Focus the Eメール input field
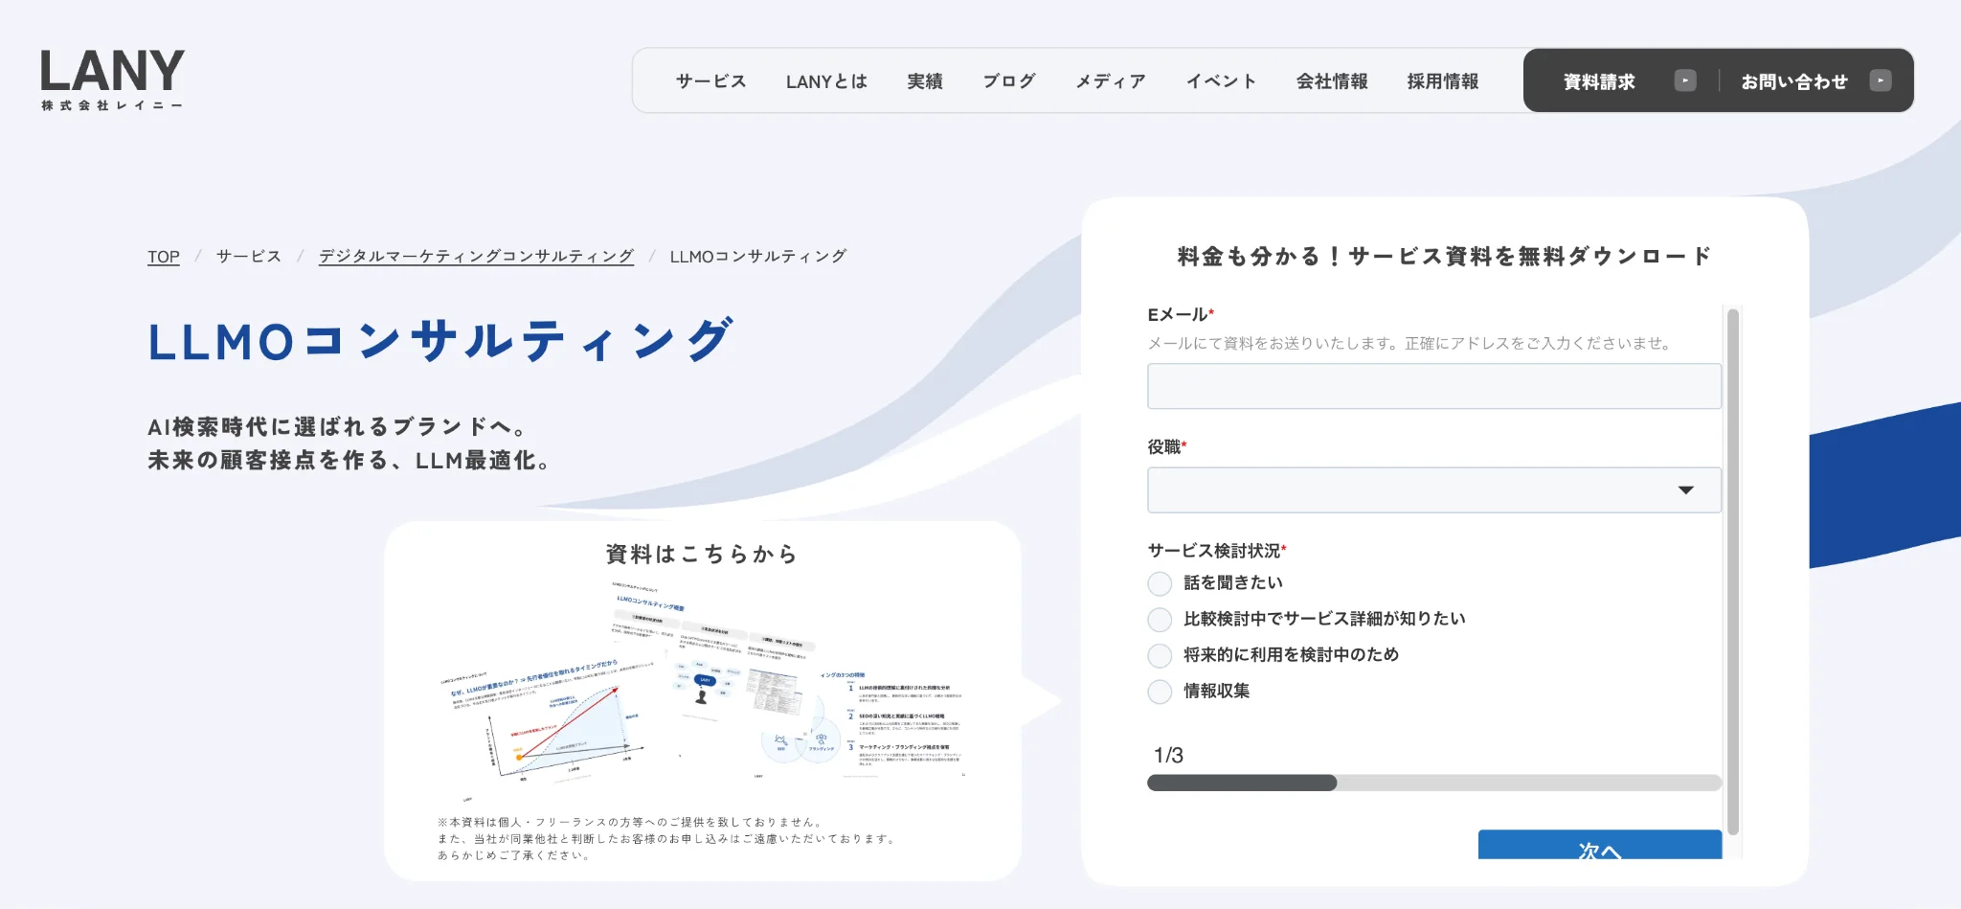Image resolution: width=1961 pixels, height=909 pixels. [1434, 386]
